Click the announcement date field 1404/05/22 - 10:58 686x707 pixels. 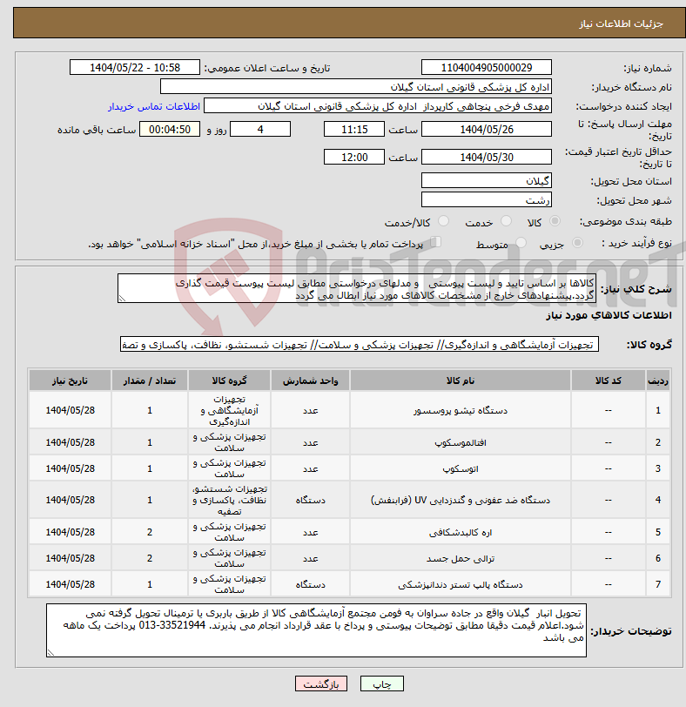(x=135, y=68)
